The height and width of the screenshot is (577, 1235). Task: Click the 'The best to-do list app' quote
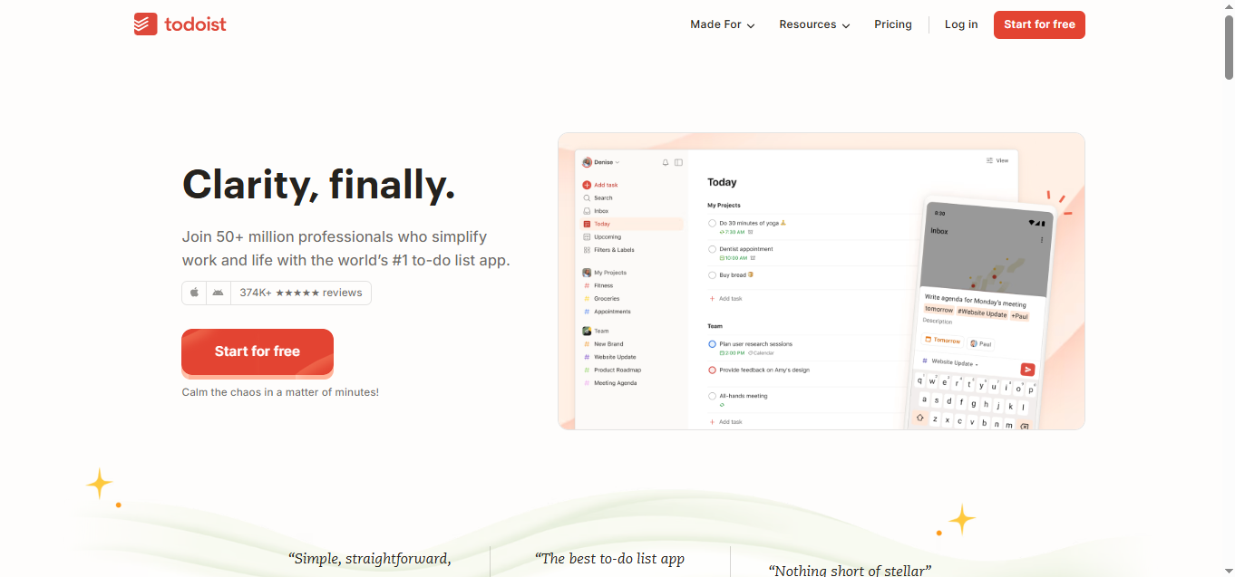click(609, 559)
